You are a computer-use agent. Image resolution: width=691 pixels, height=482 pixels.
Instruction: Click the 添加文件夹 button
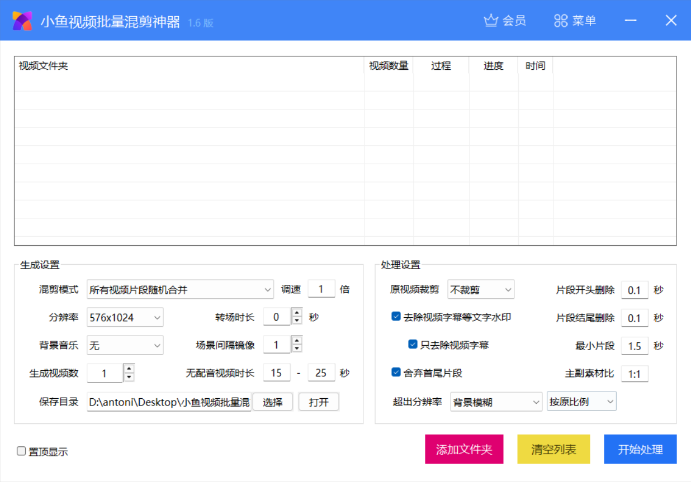click(x=465, y=449)
